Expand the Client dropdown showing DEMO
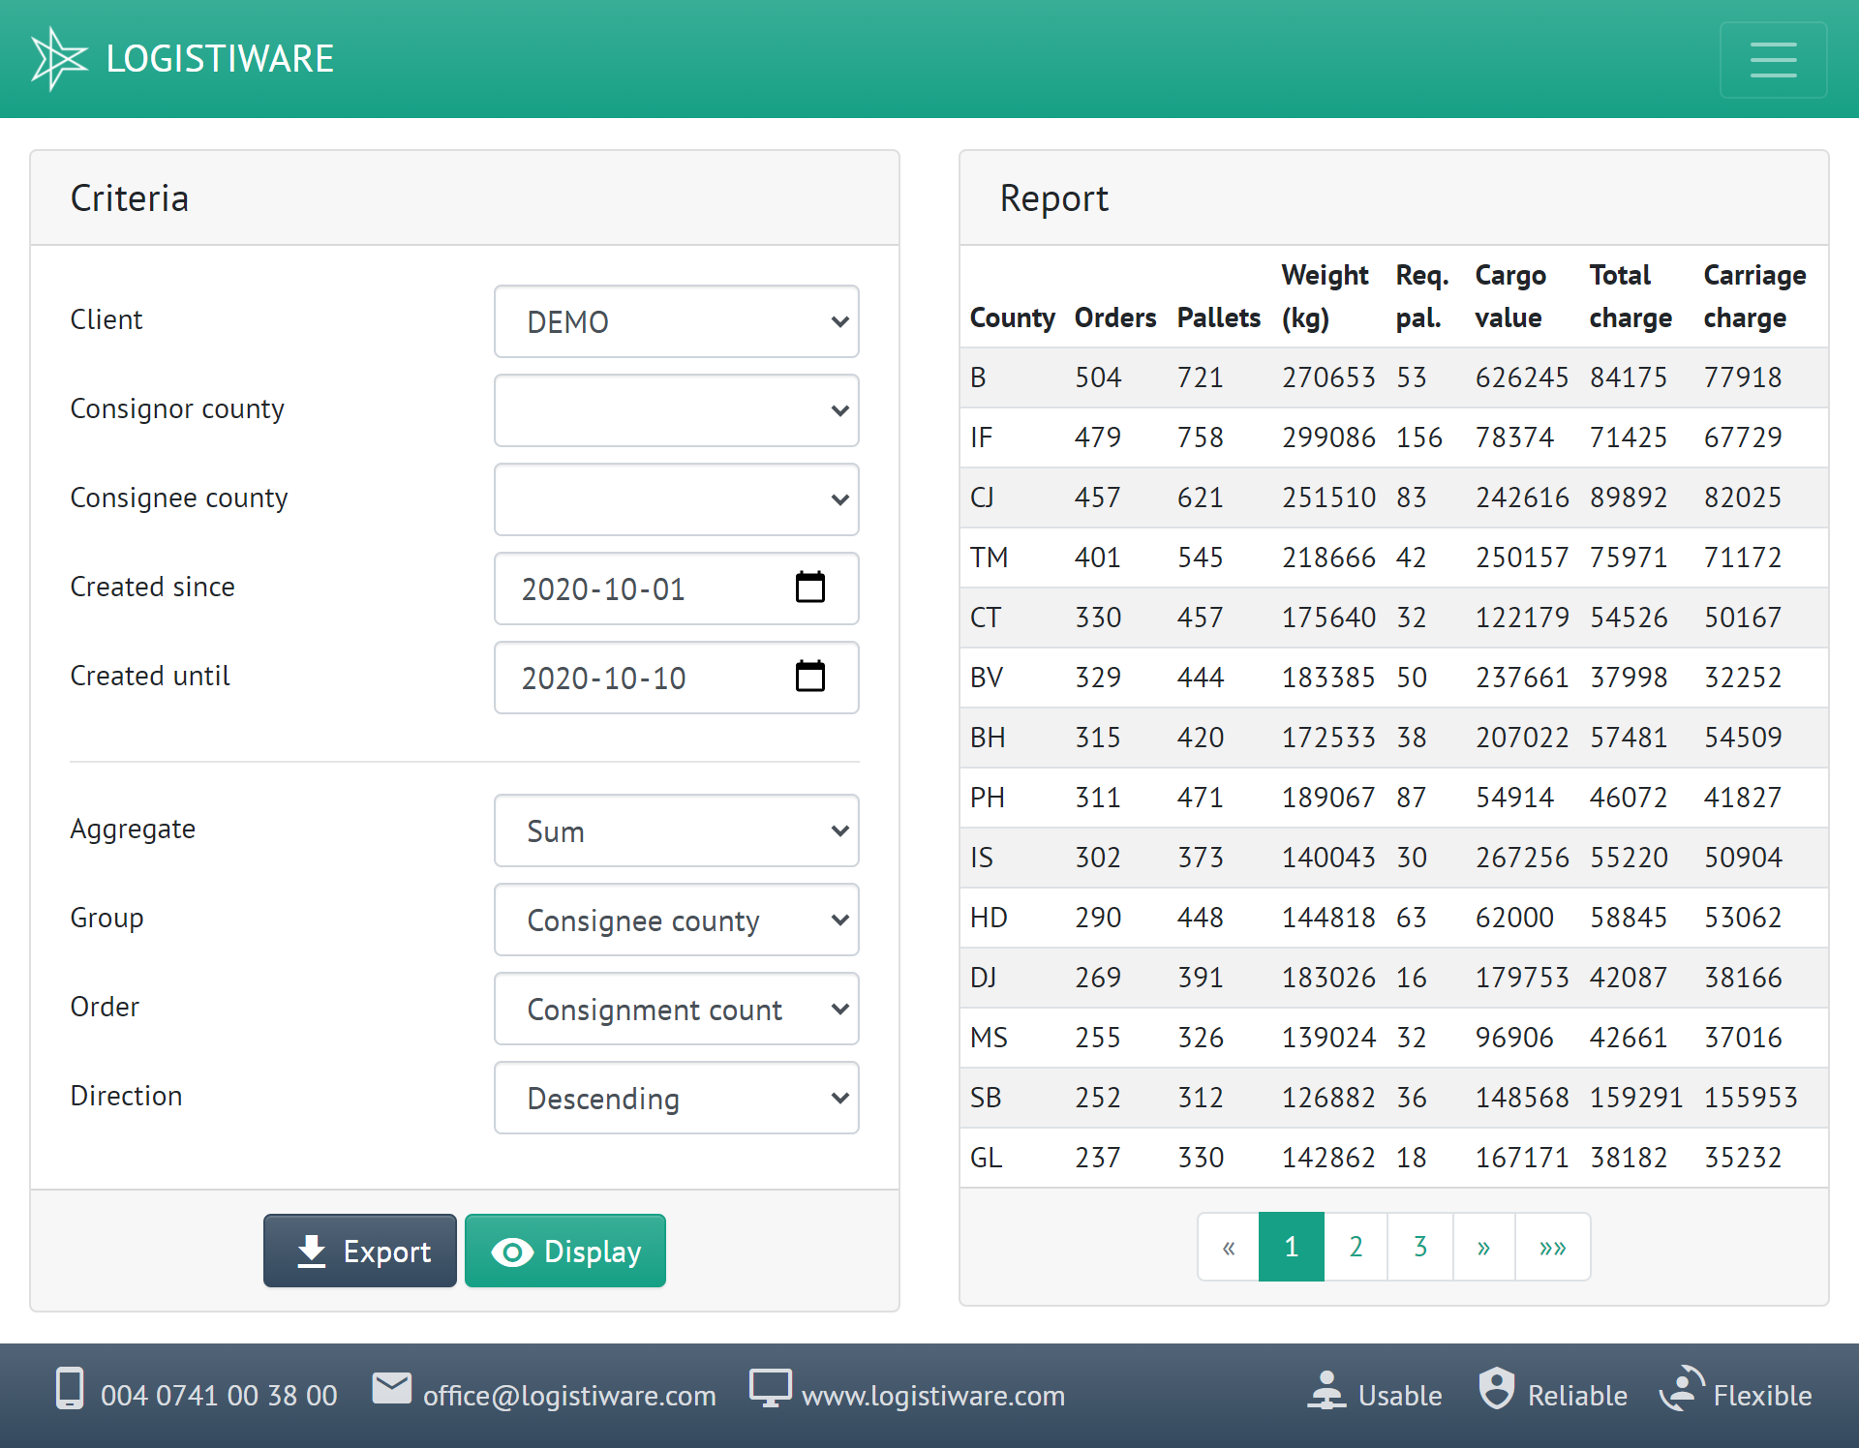The height and width of the screenshot is (1448, 1859). click(x=676, y=321)
